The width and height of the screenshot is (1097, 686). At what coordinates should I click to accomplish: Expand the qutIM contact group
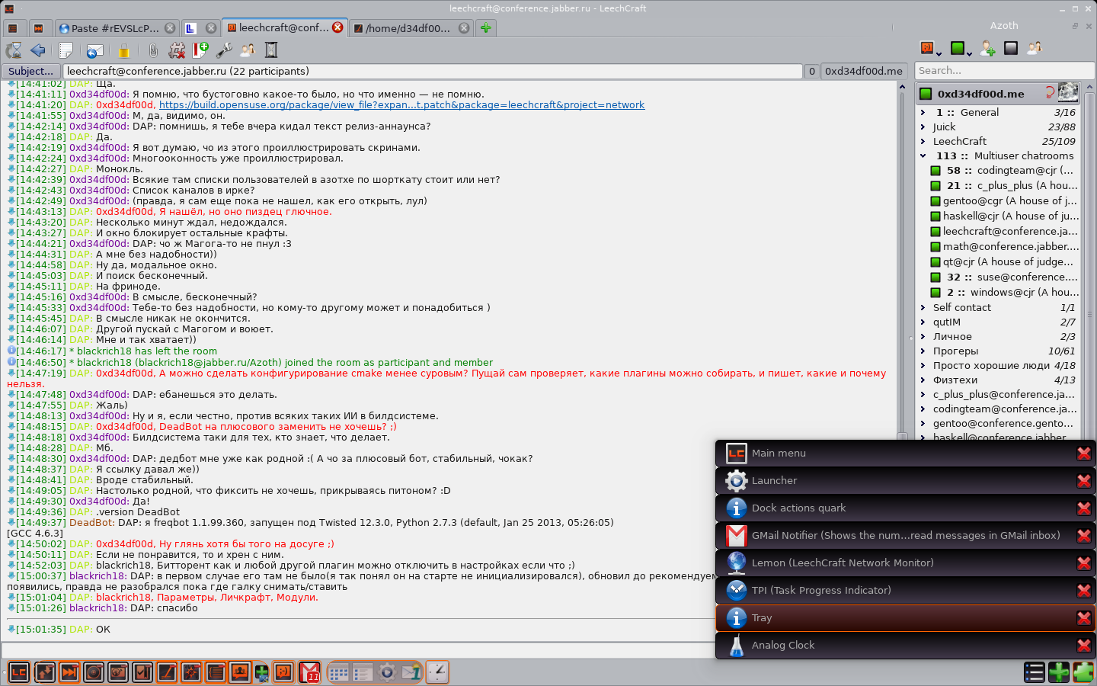point(923,322)
